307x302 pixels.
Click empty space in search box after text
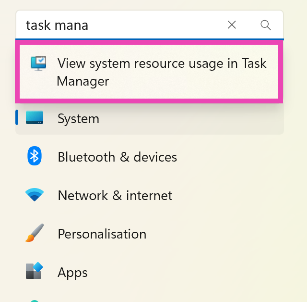[x=153, y=25]
